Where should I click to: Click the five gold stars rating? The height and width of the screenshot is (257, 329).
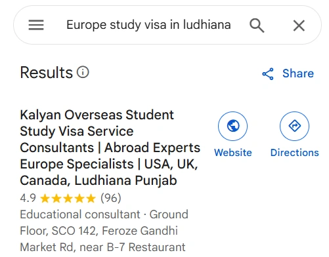[68, 199]
